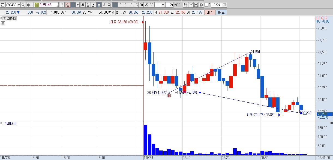This screenshot has width=333, height=160.
Task: Open the calendar date picker icon
Action: pos(224,5)
